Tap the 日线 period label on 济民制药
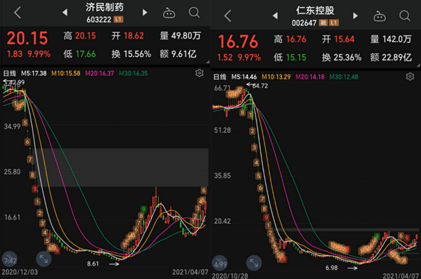421x279 pixels. (x=10, y=73)
